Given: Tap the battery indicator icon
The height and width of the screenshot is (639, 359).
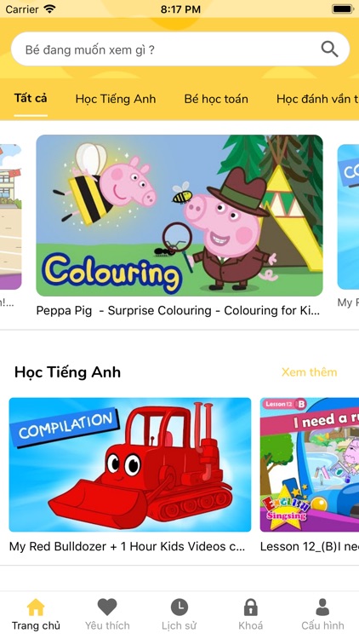Looking at the screenshot, I should point(343,9).
